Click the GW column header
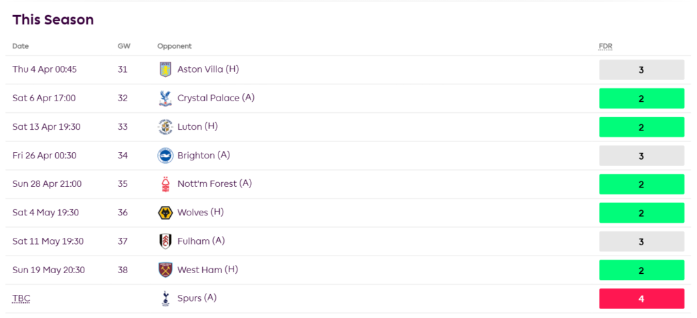 123,46
